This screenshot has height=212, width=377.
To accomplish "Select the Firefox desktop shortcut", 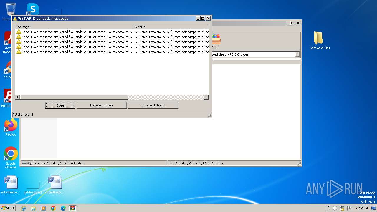I will click(11, 127).
